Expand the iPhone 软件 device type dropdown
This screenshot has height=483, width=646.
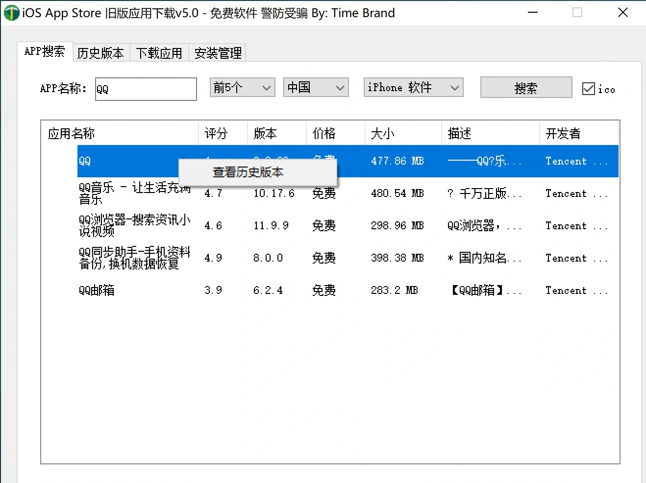click(413, 87)
